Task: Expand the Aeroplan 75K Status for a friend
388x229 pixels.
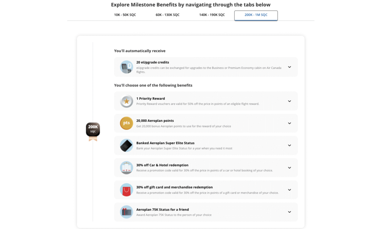Action: click(289, 212)
